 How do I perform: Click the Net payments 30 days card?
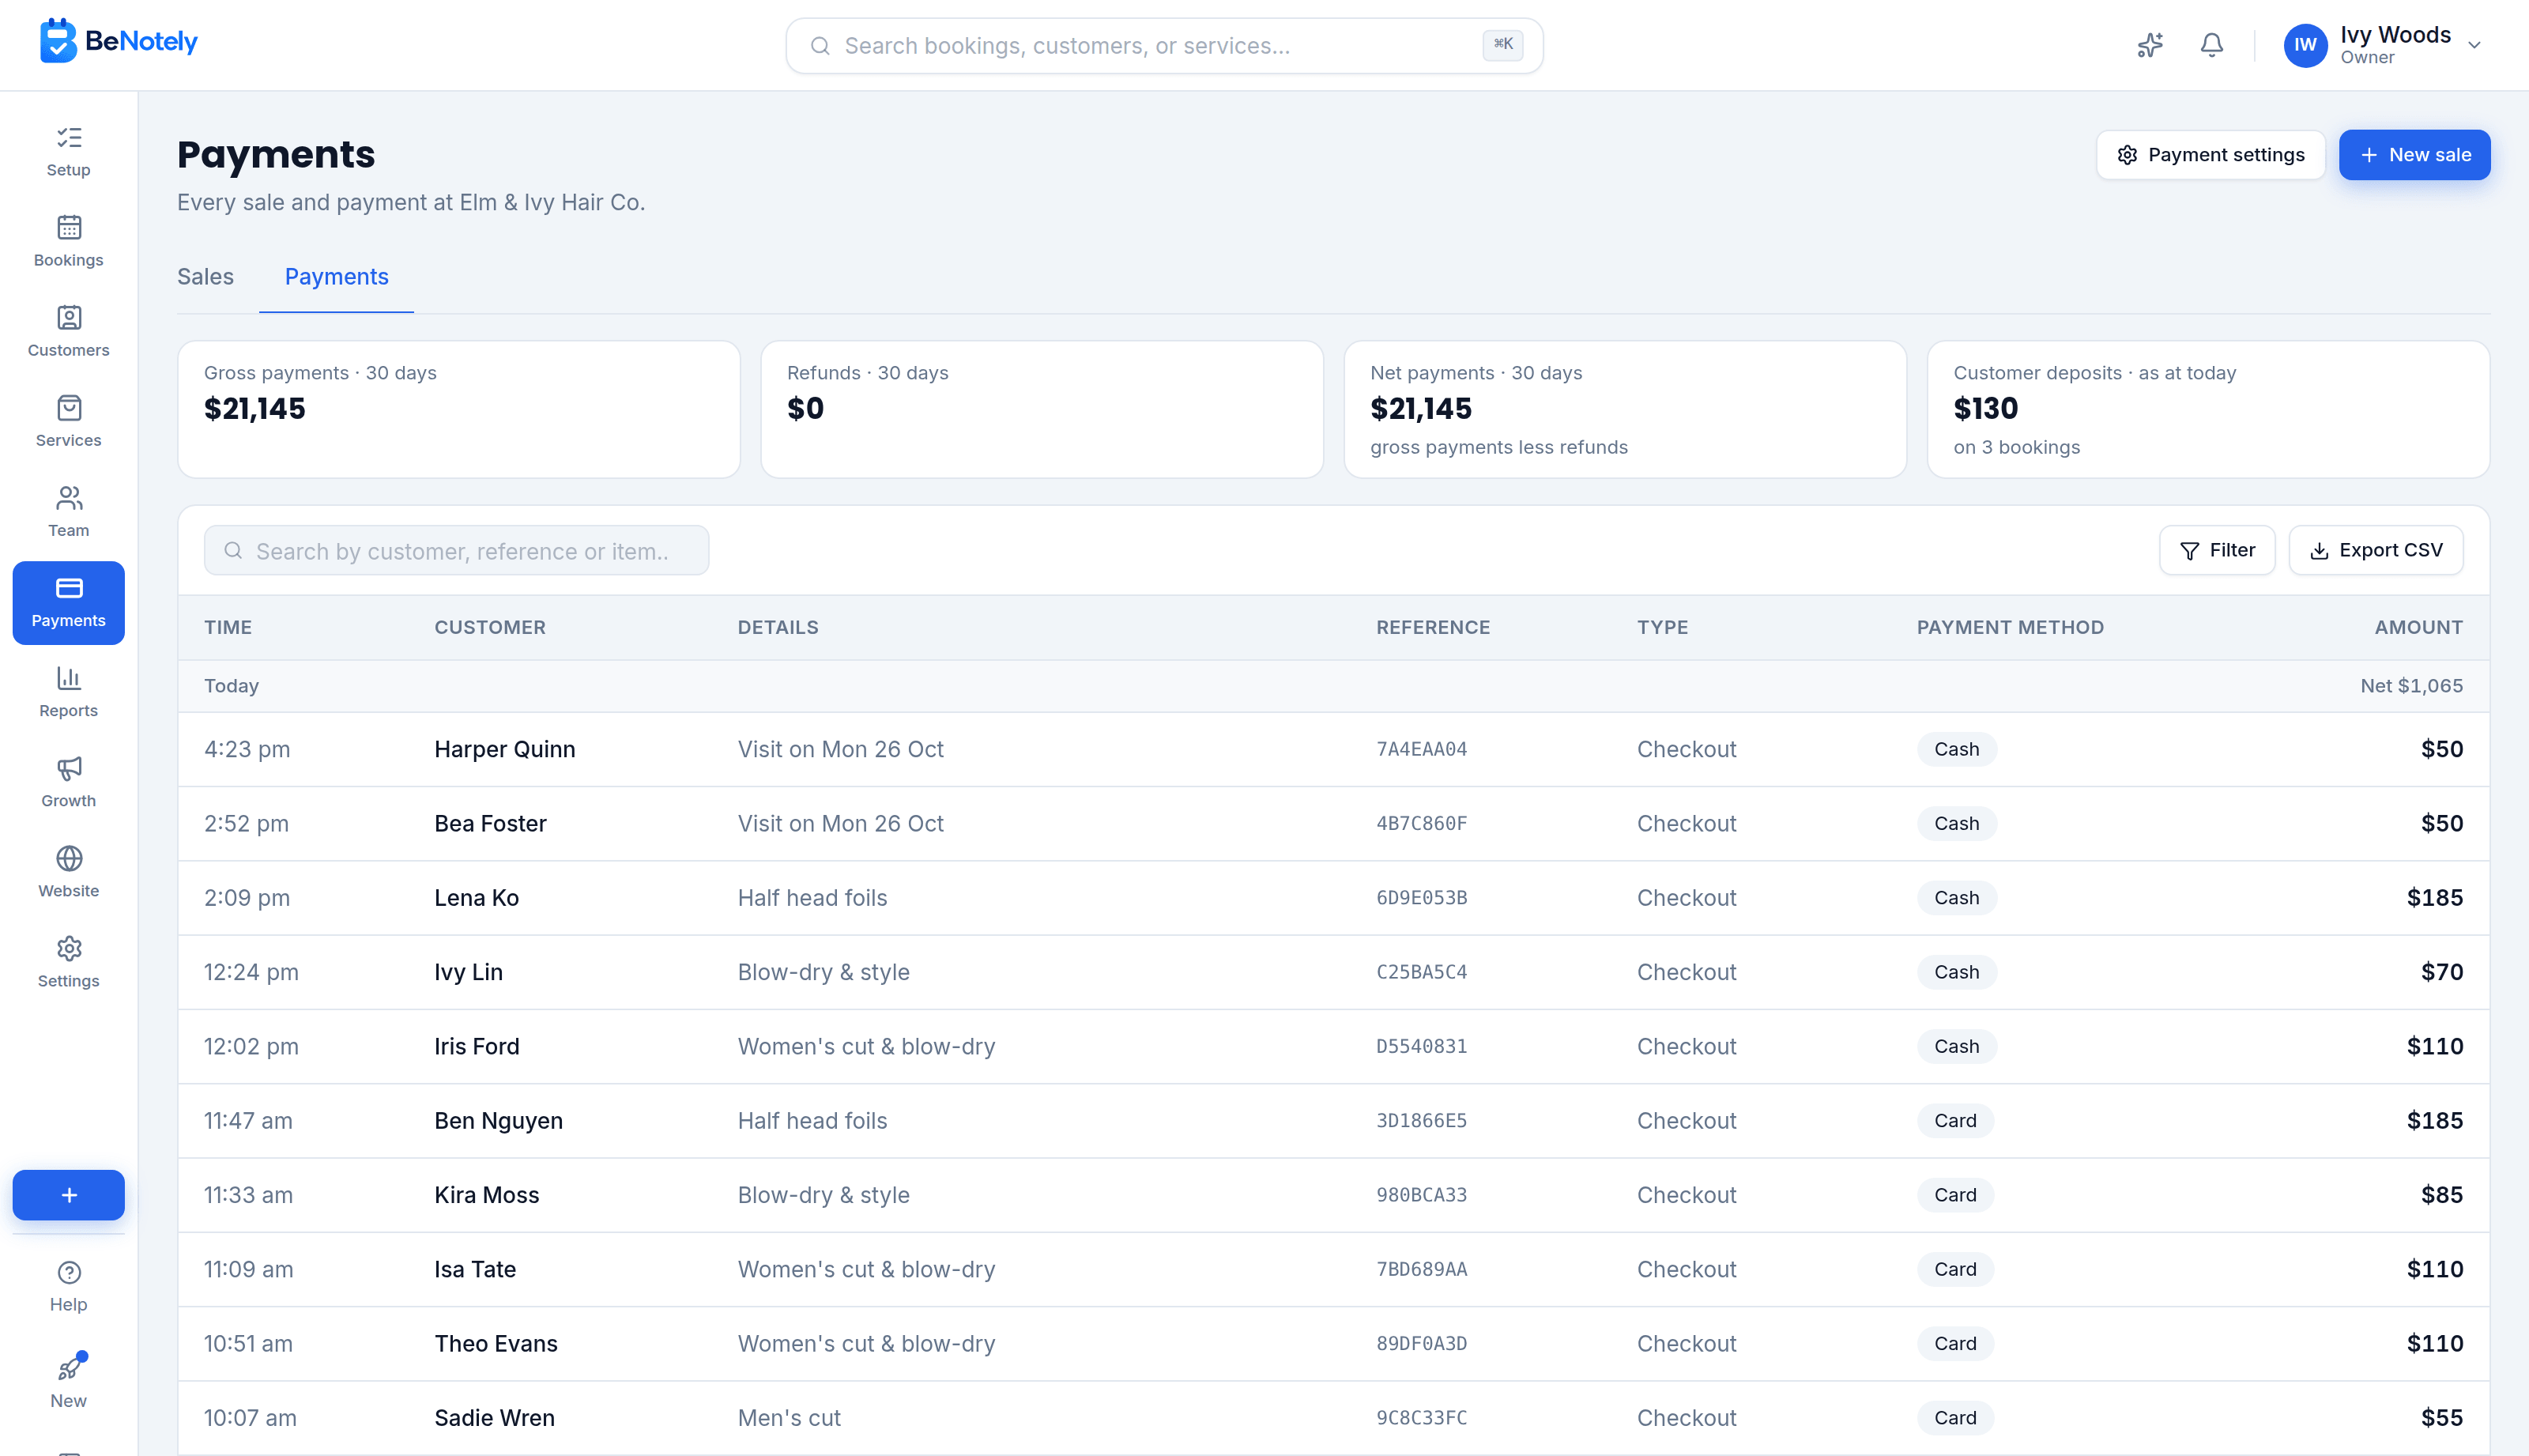(1624, 409)
